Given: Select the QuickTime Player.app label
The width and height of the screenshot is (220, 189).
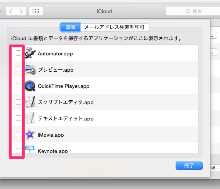Looking at the screenshot, I should pos(64,86).
